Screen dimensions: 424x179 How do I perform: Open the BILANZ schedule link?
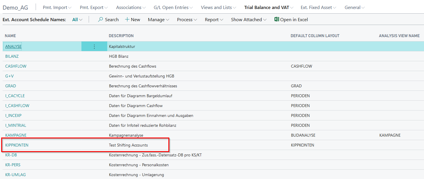pyautogui.click(x=12, y=56)
